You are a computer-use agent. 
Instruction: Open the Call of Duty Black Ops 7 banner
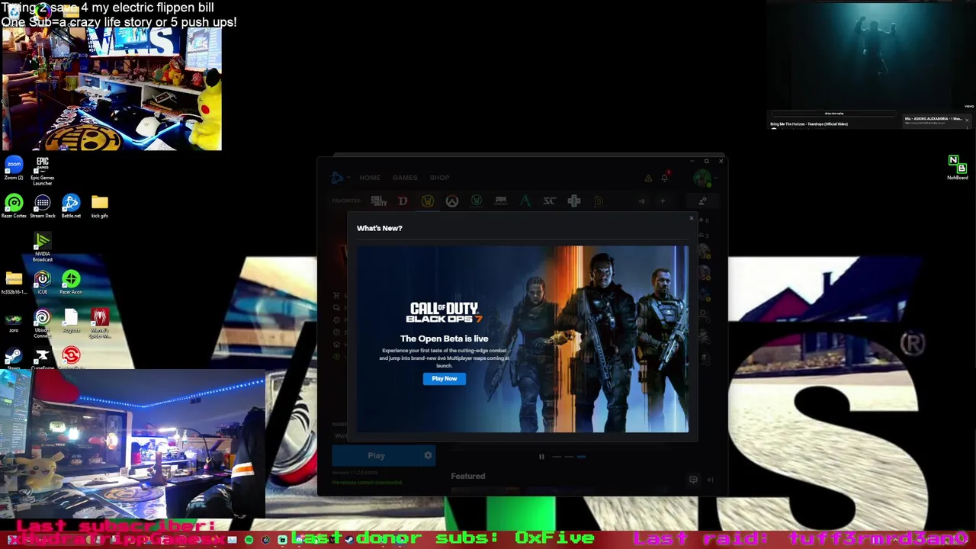(523, 339)
